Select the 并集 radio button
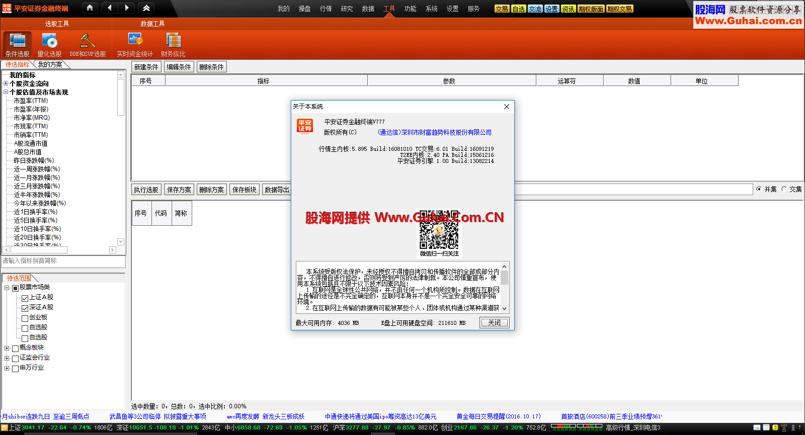805x435 pixels. click(759, 189)
